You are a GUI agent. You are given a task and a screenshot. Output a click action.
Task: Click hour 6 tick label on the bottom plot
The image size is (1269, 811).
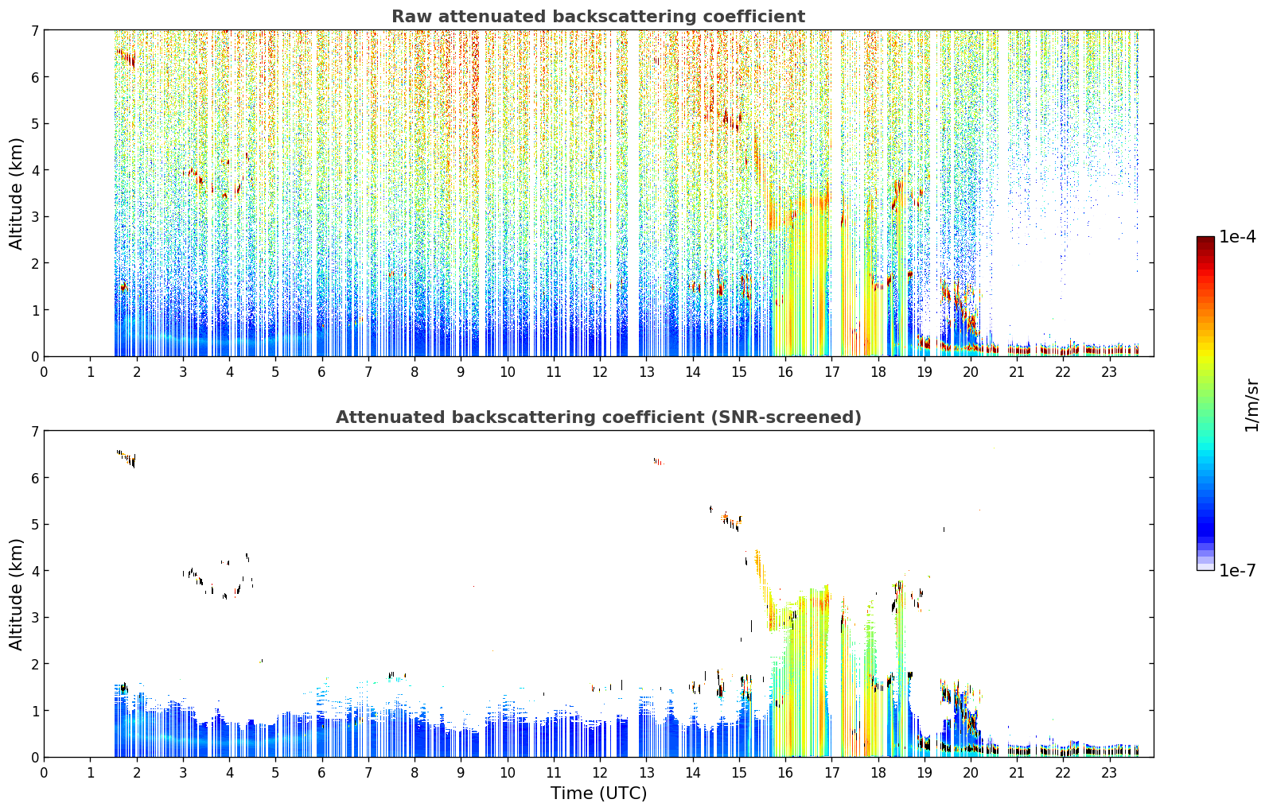(x=321, y=772)
